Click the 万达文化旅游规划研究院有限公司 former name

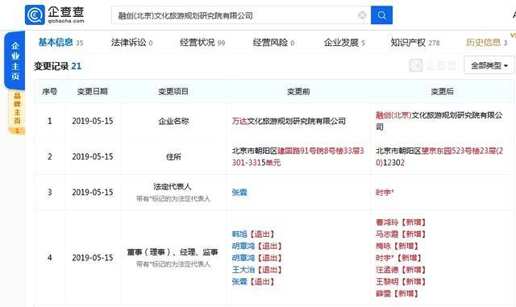tap(289, 121)
